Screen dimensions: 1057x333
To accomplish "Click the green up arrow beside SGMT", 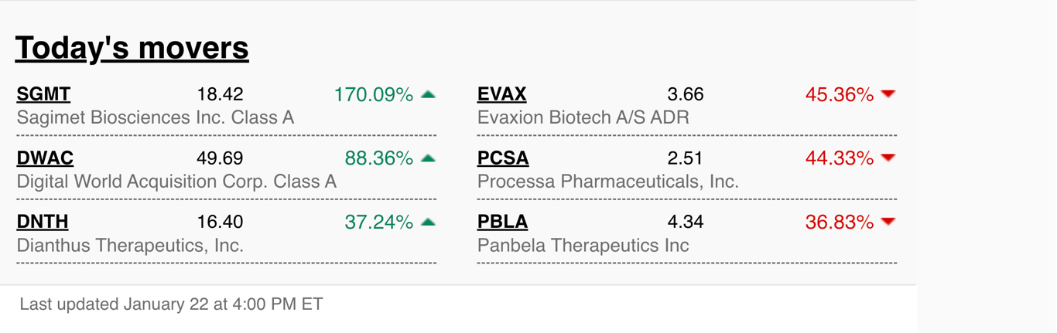I will pyautogui.click(x=428, y=94).
